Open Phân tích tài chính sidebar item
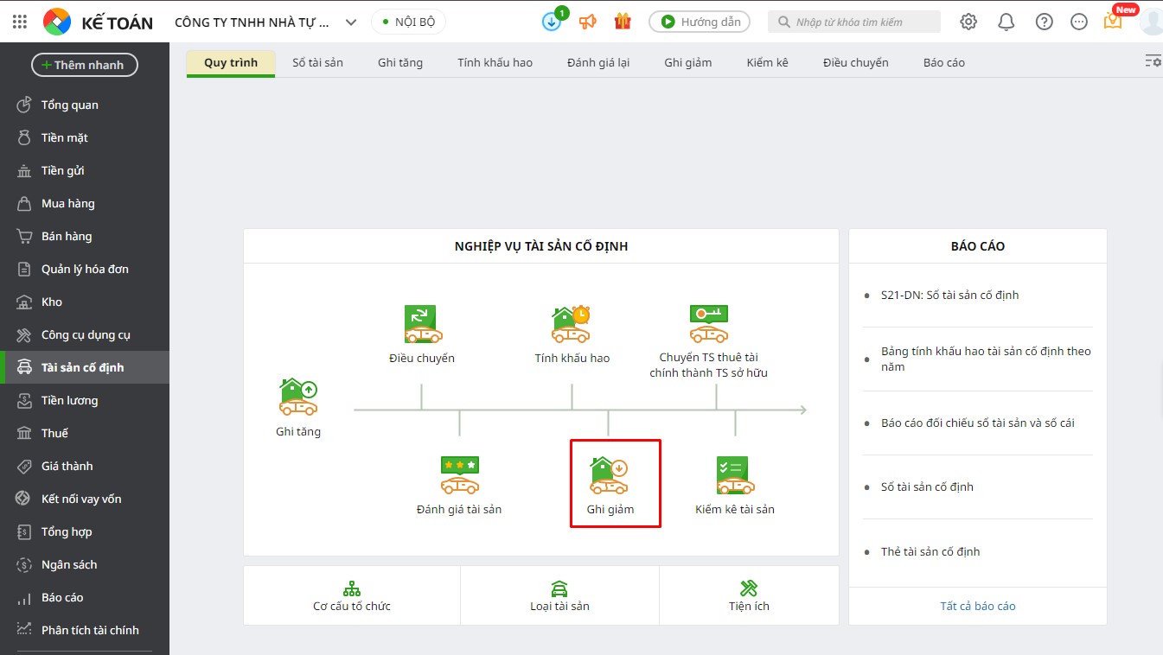Image resolution: width=1163 pixels, height=655 pixels. point(85,630)
